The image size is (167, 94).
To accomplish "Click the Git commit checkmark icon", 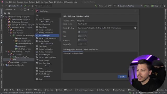I will (x=28, y=6).
